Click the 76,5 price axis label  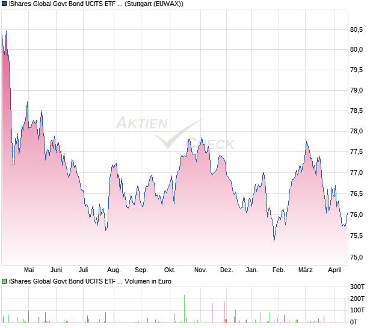(x=356, y=193)
